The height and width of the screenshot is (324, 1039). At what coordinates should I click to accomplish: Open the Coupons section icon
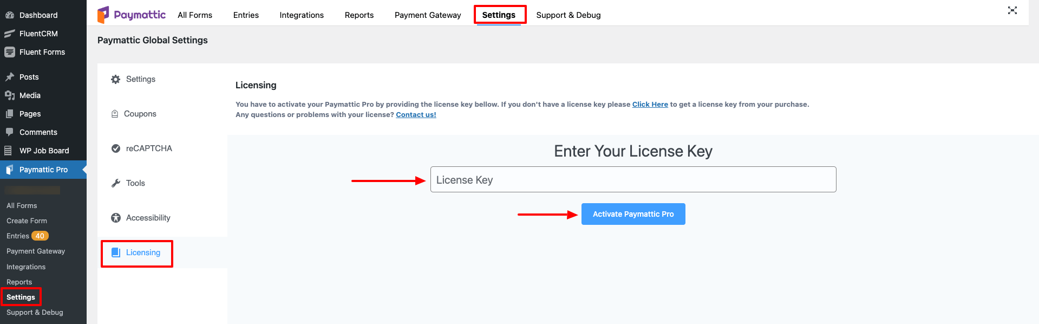(x=115, y=114)
